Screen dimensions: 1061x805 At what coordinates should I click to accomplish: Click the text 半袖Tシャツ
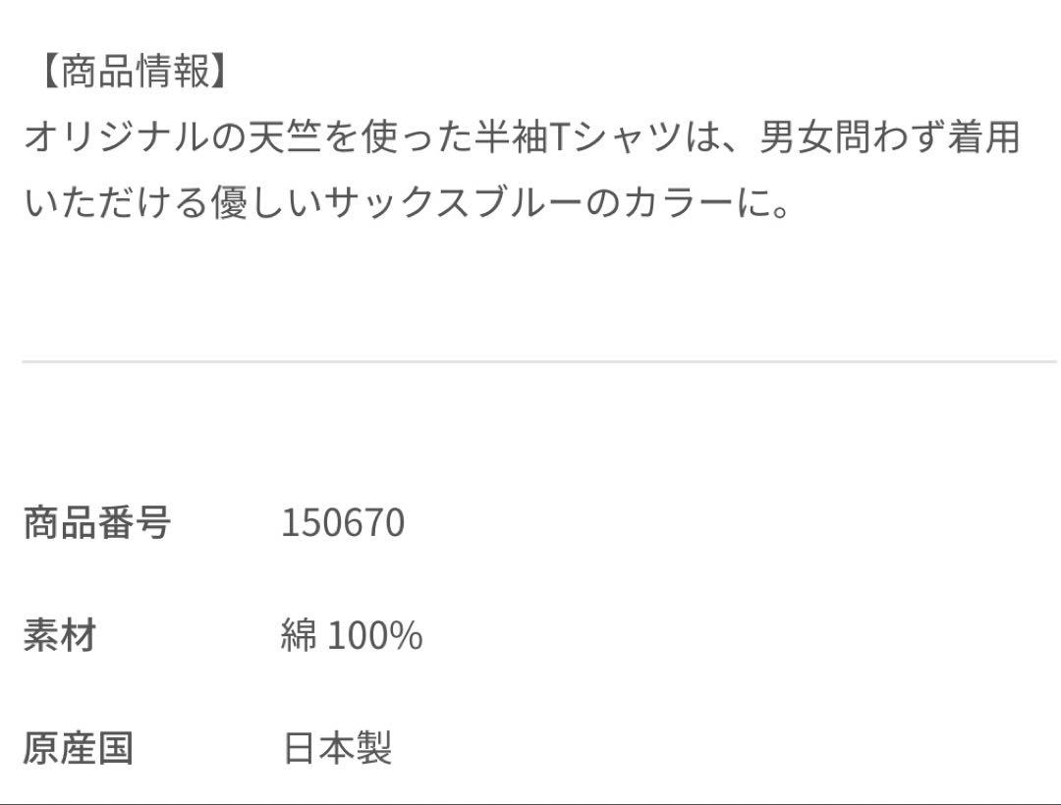point(578,137)
